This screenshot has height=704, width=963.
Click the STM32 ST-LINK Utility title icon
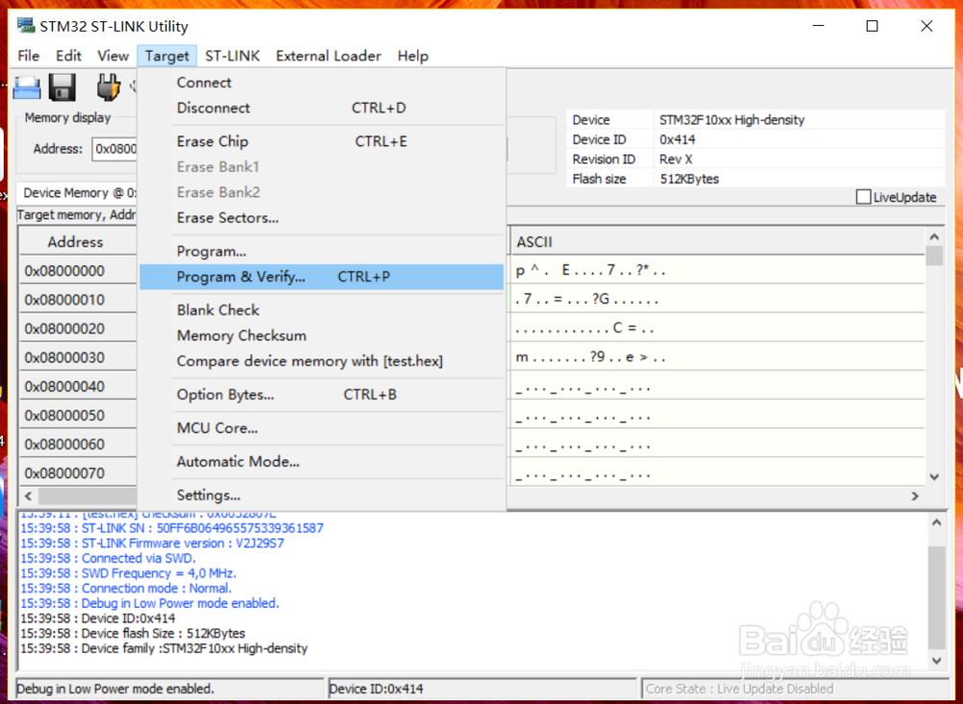(x=26, y=26)
